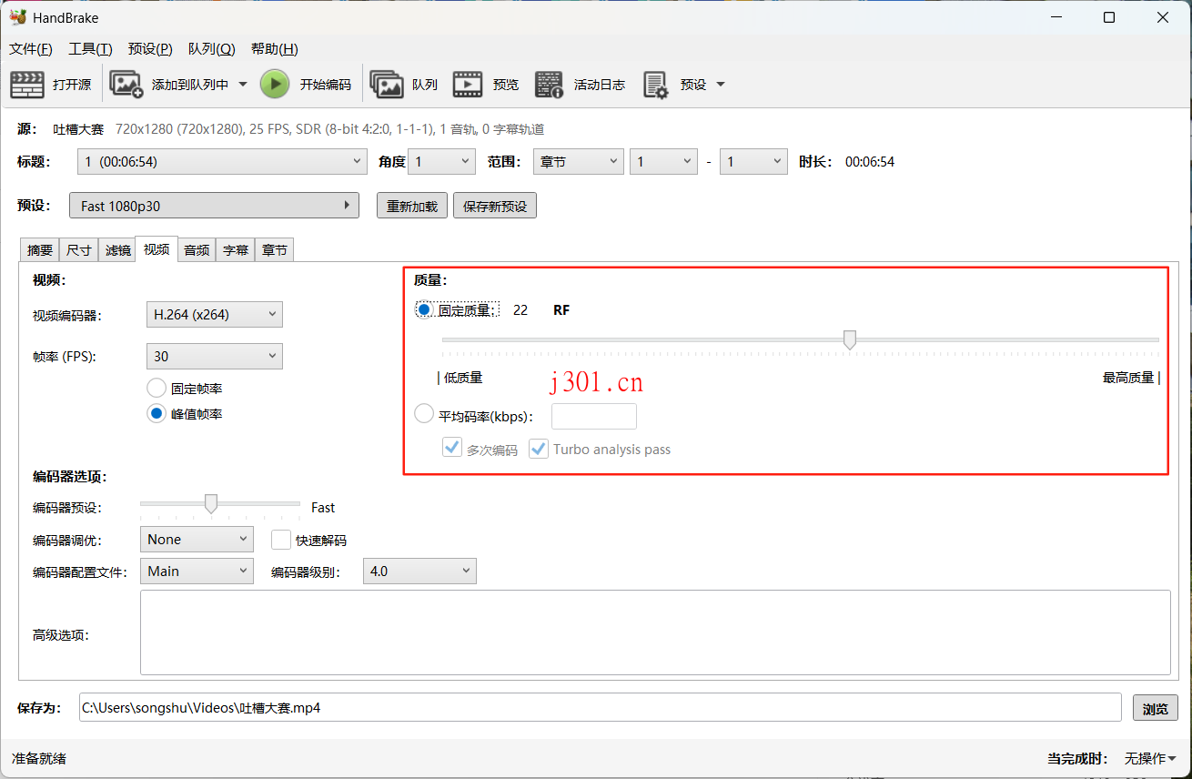
Task: Expand the toolbar Presets dropdown arrow
Action: [x=721, y=85]
